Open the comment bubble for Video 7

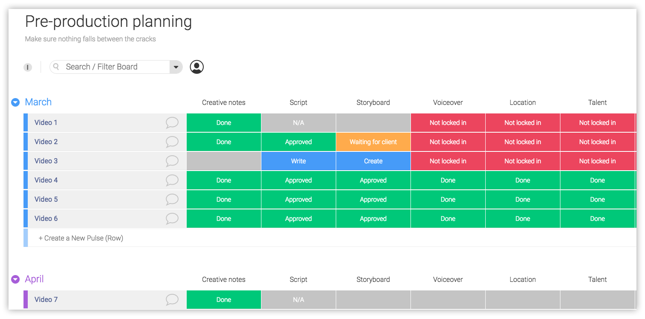(172, 300)
